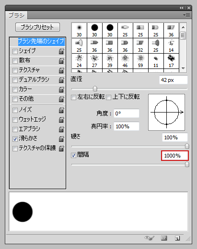197x249 pixels.
Task: Click the lock icon next to シェイプ
Action: 61,51
